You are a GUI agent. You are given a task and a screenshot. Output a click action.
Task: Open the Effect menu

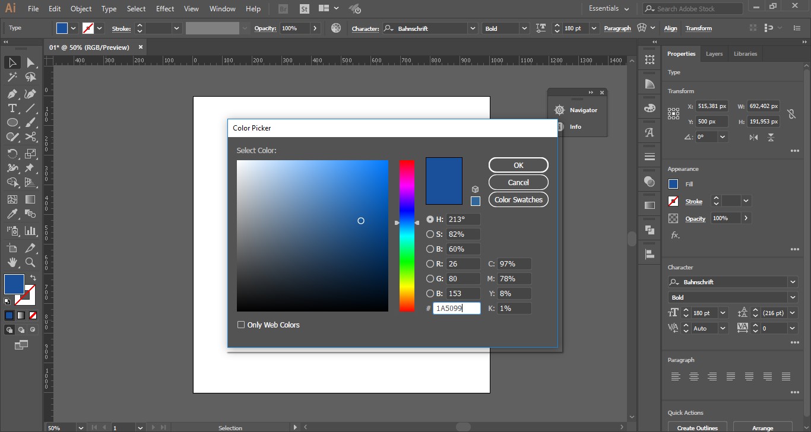[x=165, y=9]
